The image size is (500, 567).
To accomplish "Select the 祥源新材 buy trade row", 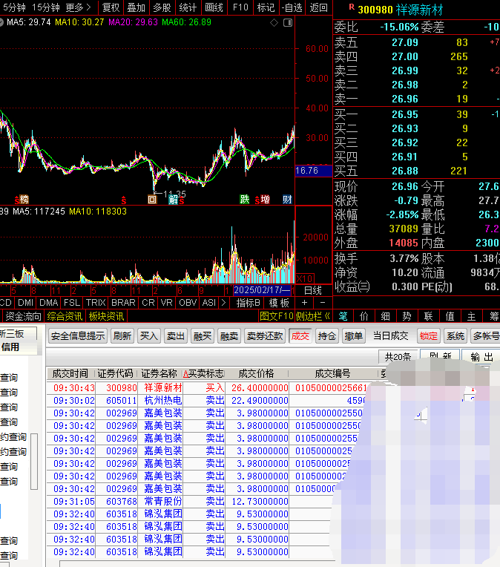I will coord(206,388).
